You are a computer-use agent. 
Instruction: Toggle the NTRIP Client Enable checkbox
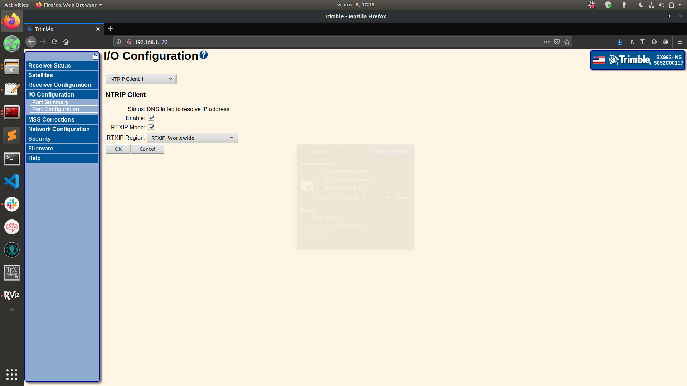(x=151, y=118)
